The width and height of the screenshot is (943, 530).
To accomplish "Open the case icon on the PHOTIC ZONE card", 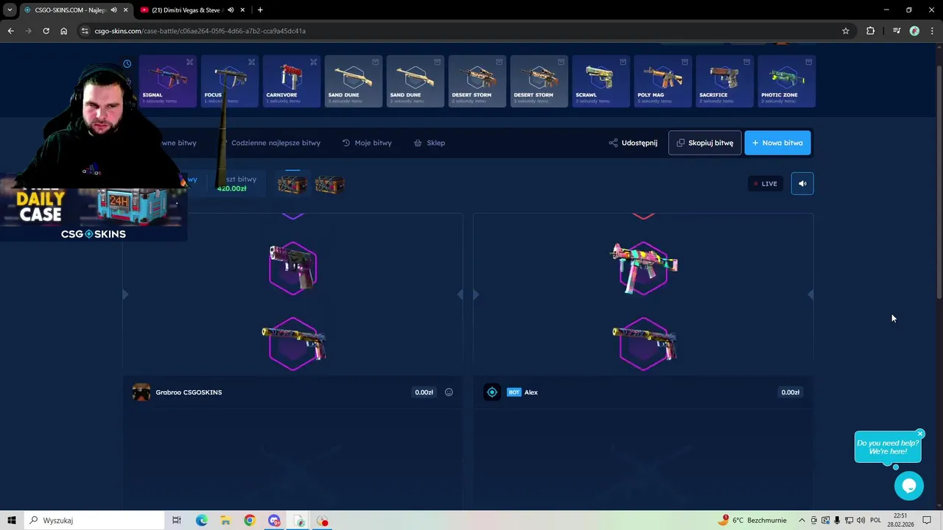I will [x=808, y=62].
